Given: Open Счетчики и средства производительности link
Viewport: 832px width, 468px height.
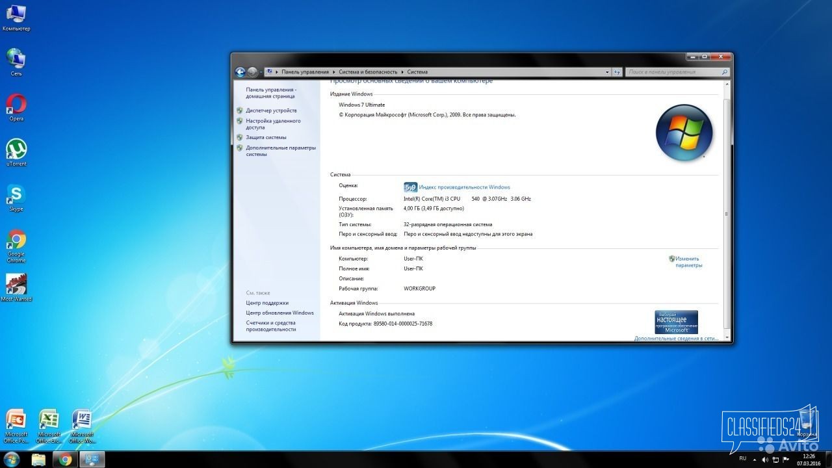Looking at the screenshot, I should point(271,326).
